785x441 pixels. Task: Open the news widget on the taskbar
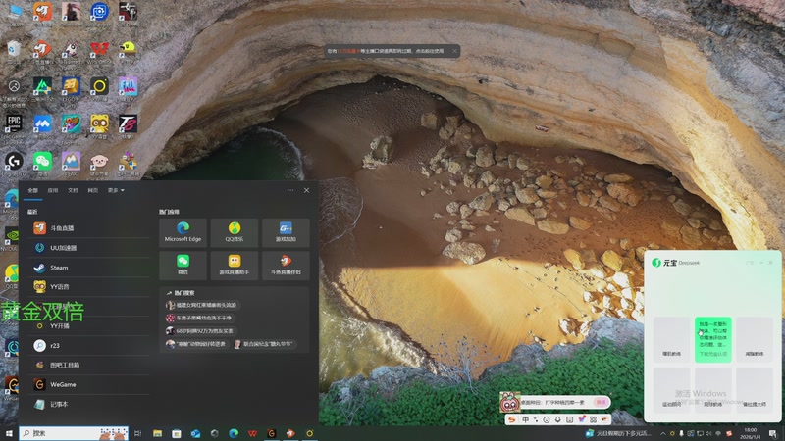click(618, 433)
